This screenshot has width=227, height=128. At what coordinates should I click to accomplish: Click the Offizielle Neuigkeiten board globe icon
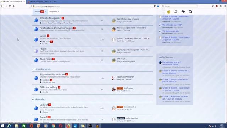click(36, 20)
